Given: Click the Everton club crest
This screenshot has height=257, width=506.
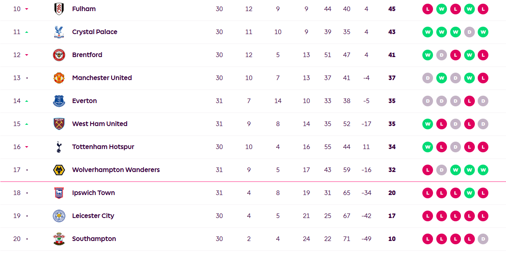Looking at the screenshot, I should tap(59, 101).
